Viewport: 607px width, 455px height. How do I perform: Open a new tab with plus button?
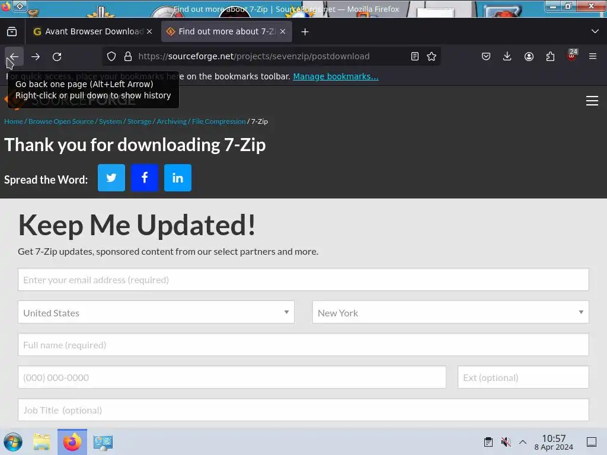pyautogui.click(x=305, y=32)
